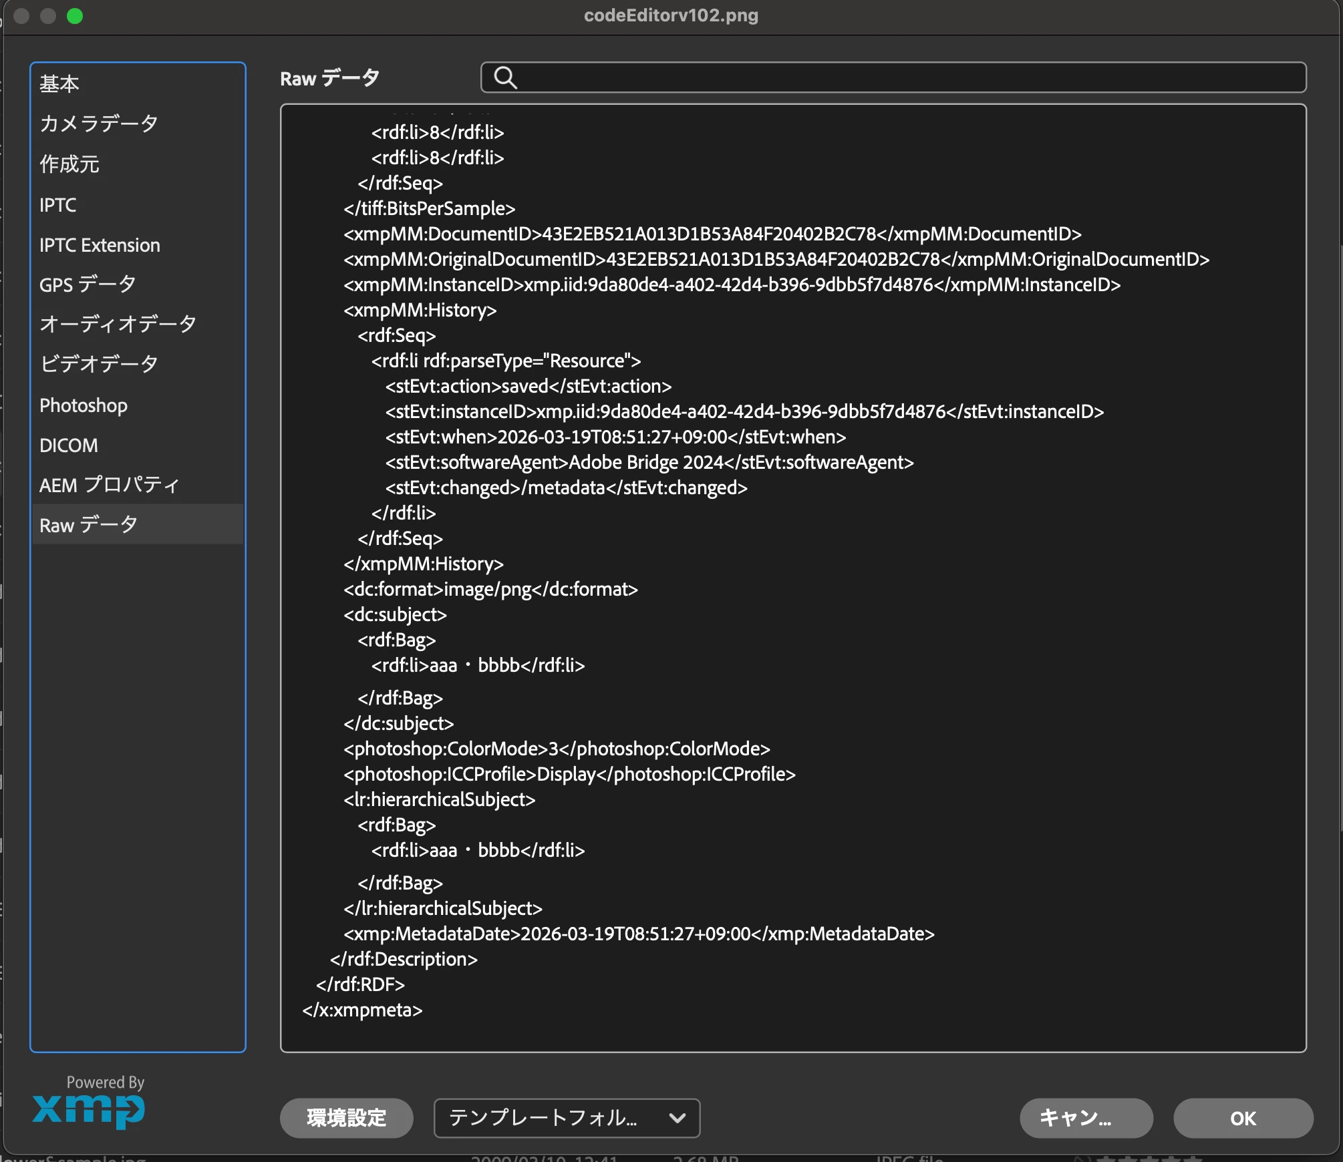Open the テンプレートフォルダ dropdown
1343x1162 pixels.
566,1118
